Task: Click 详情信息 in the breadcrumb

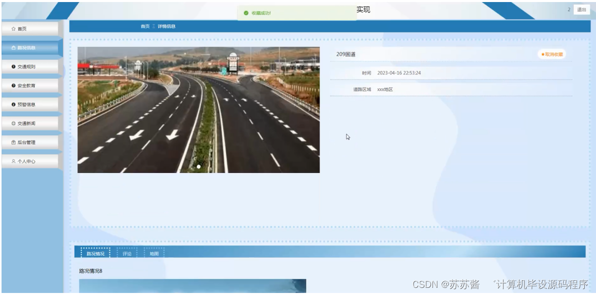Action: point(167,26)
